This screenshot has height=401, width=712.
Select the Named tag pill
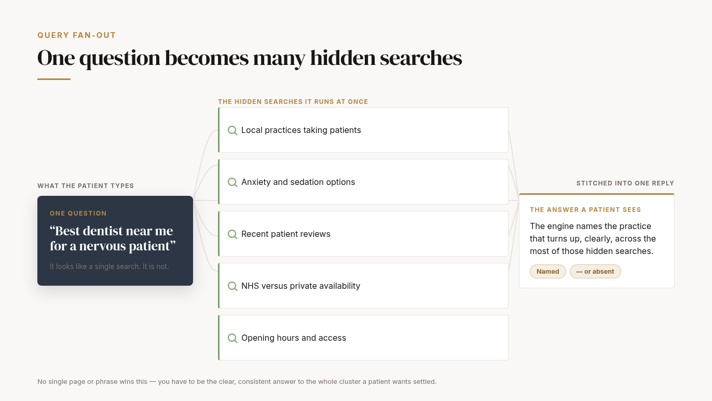coord(548,272)
